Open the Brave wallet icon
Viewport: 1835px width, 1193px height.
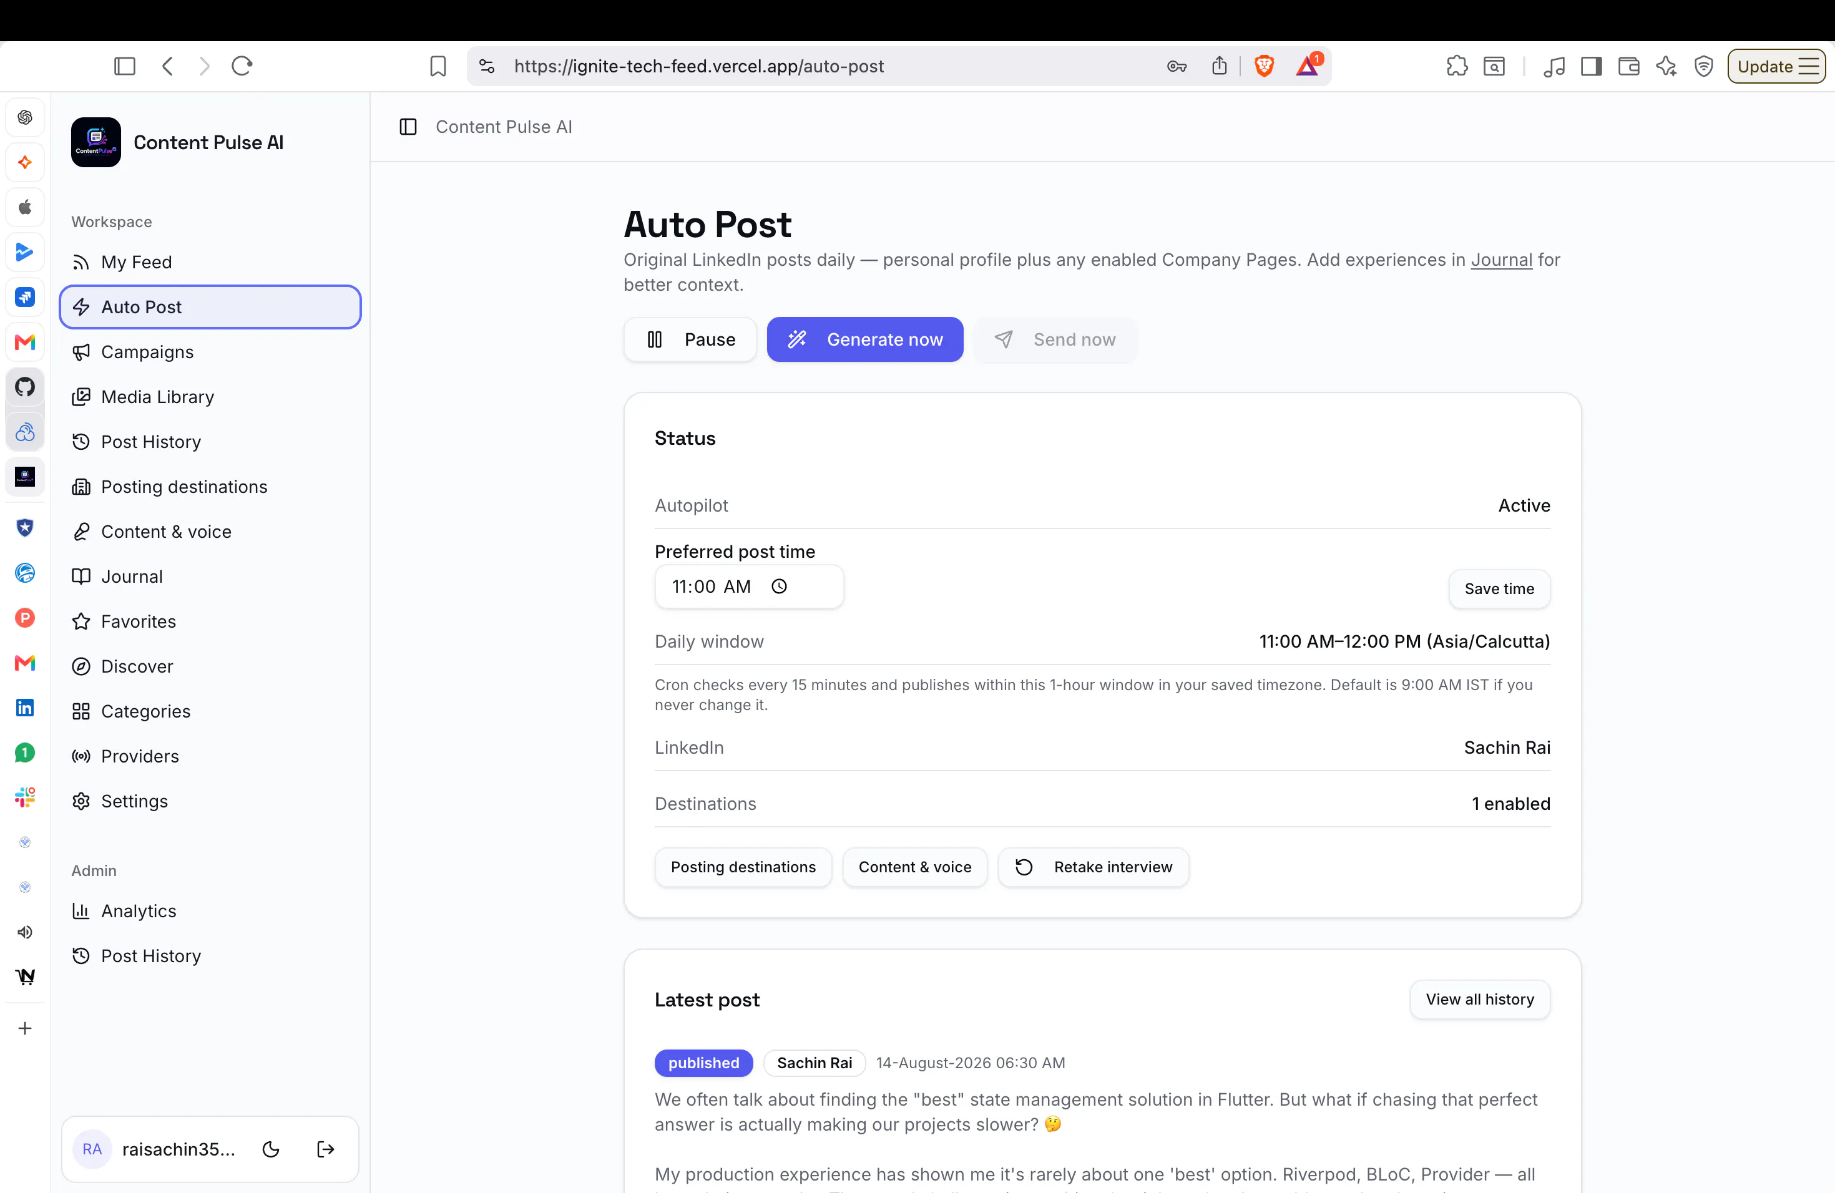click(1628, 66)
